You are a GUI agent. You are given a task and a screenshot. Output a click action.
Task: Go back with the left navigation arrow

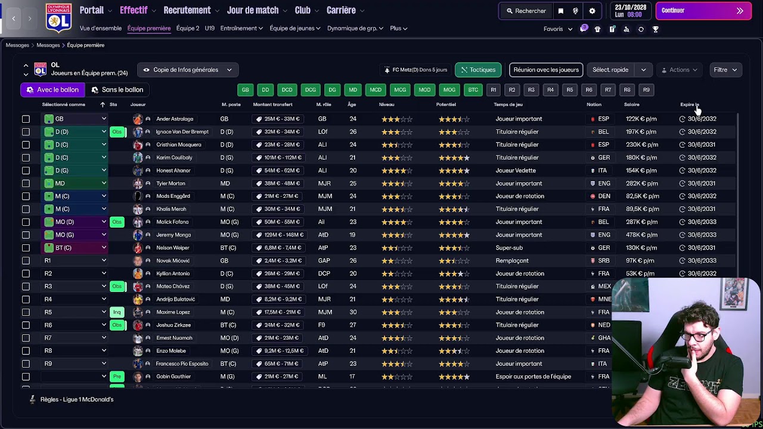click(x=14, y=18)
